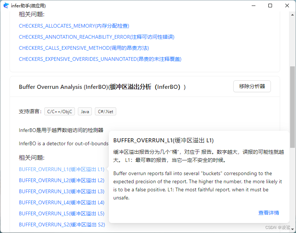Open 查看详情 in the BUFFER_OVERRUN_L1 popup

(x=269, y=213)
